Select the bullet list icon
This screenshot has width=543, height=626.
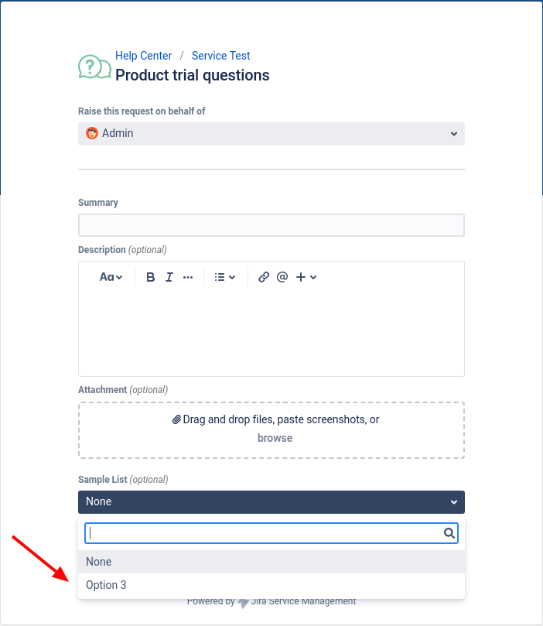pyautogui.click(x=220, y=276)
